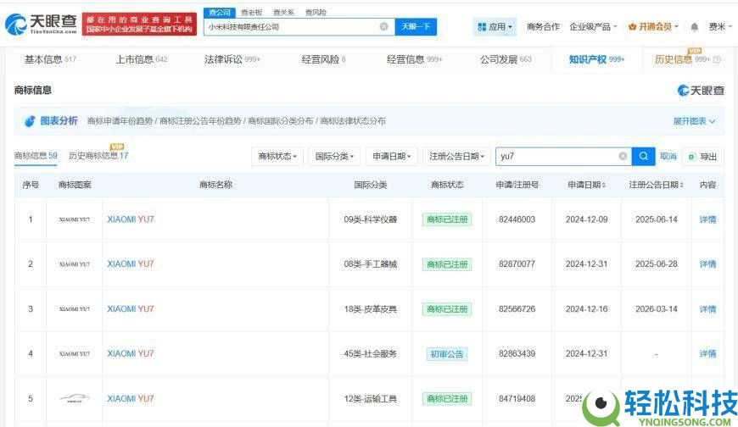This screenshot has height=427, width=738.
Task: Expand charts with 展开图表
Action: pos(694,121)
